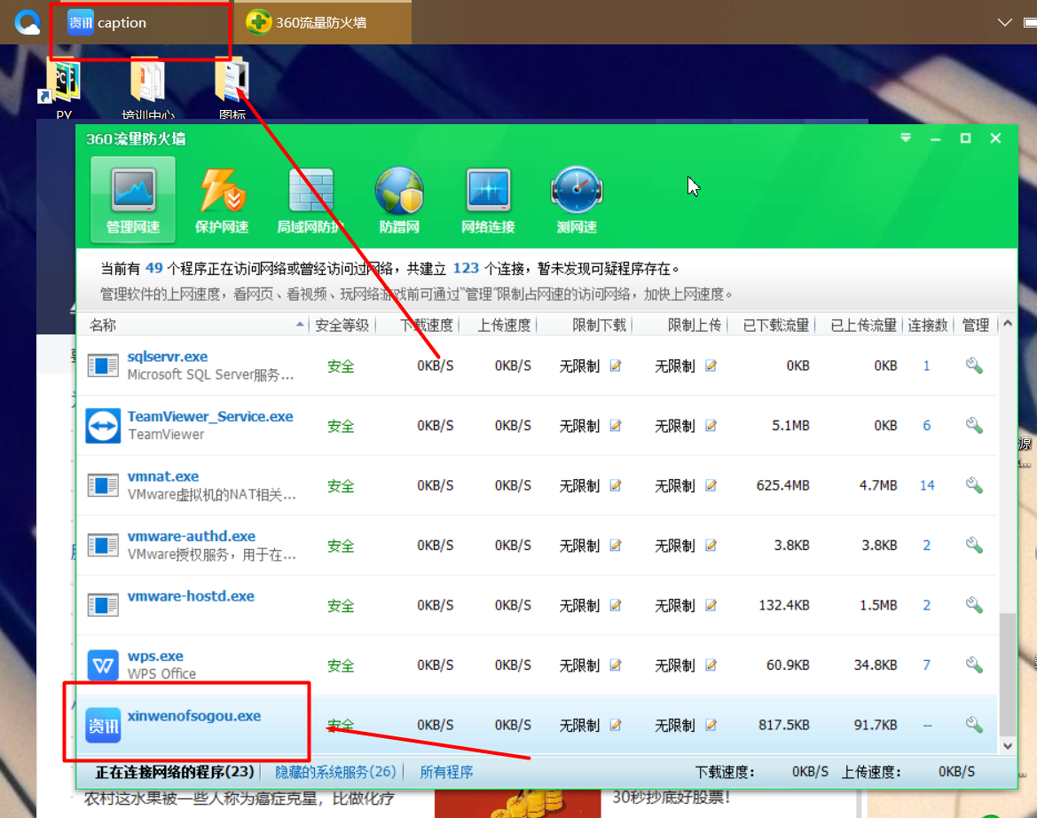The width and height of the screenshot is (1037, 818).
Task: Click connection count 6 for TeamViewer_Service.exe
Action: (926, 425)
